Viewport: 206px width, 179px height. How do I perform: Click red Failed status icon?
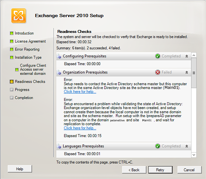[x=158, y=72]
